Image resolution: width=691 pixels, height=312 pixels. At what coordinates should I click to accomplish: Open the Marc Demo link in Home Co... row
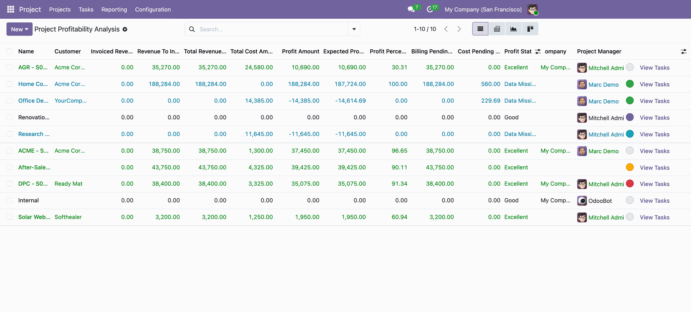click(x=604, y=85)
